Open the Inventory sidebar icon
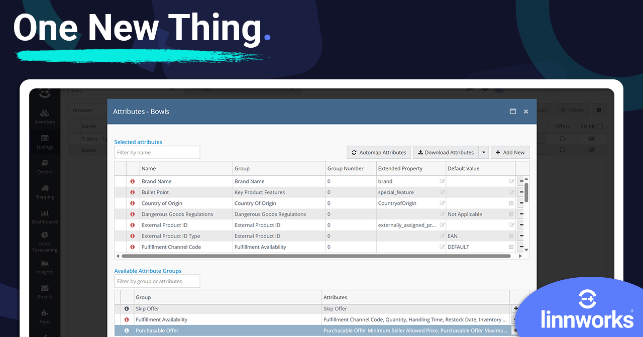The width and height of the screenshot is (643, 337). pos(45,115)
